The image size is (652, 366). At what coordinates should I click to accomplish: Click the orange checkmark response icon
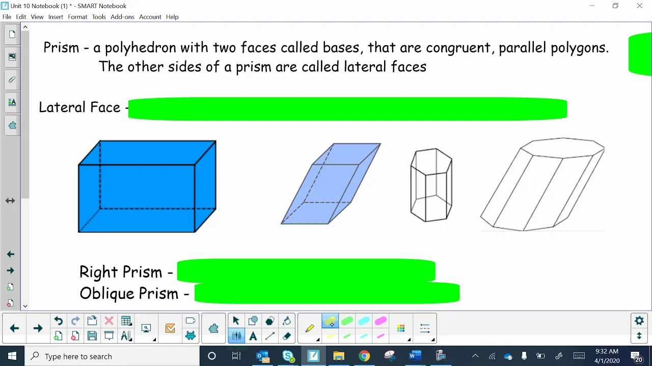coord(170,328)
